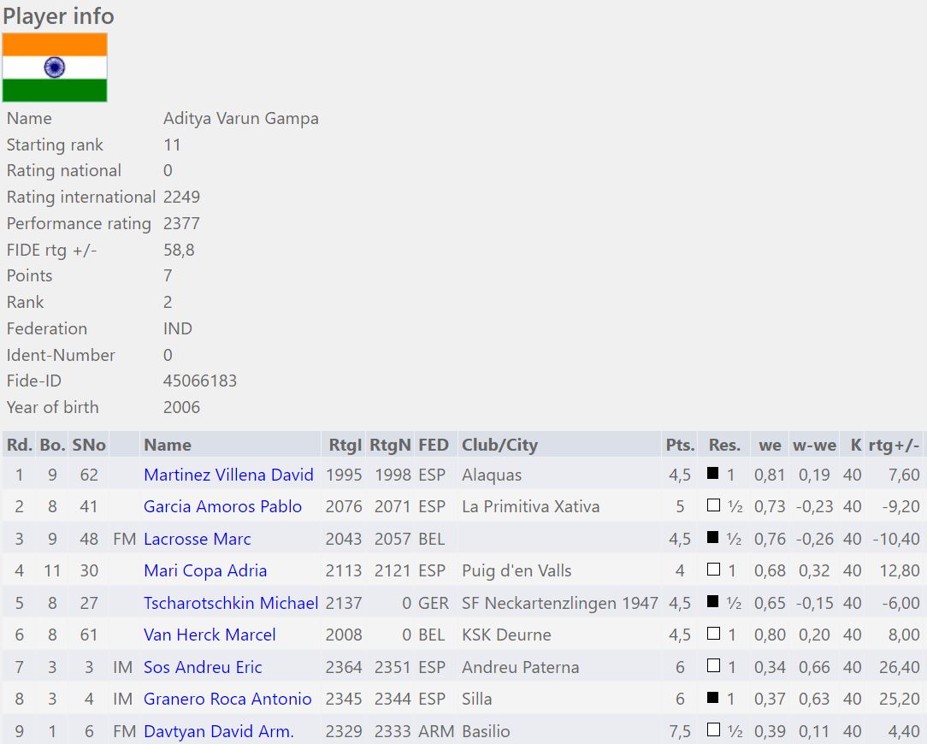Open Garcia Amoros Pablo player link

tap(222, 506)
